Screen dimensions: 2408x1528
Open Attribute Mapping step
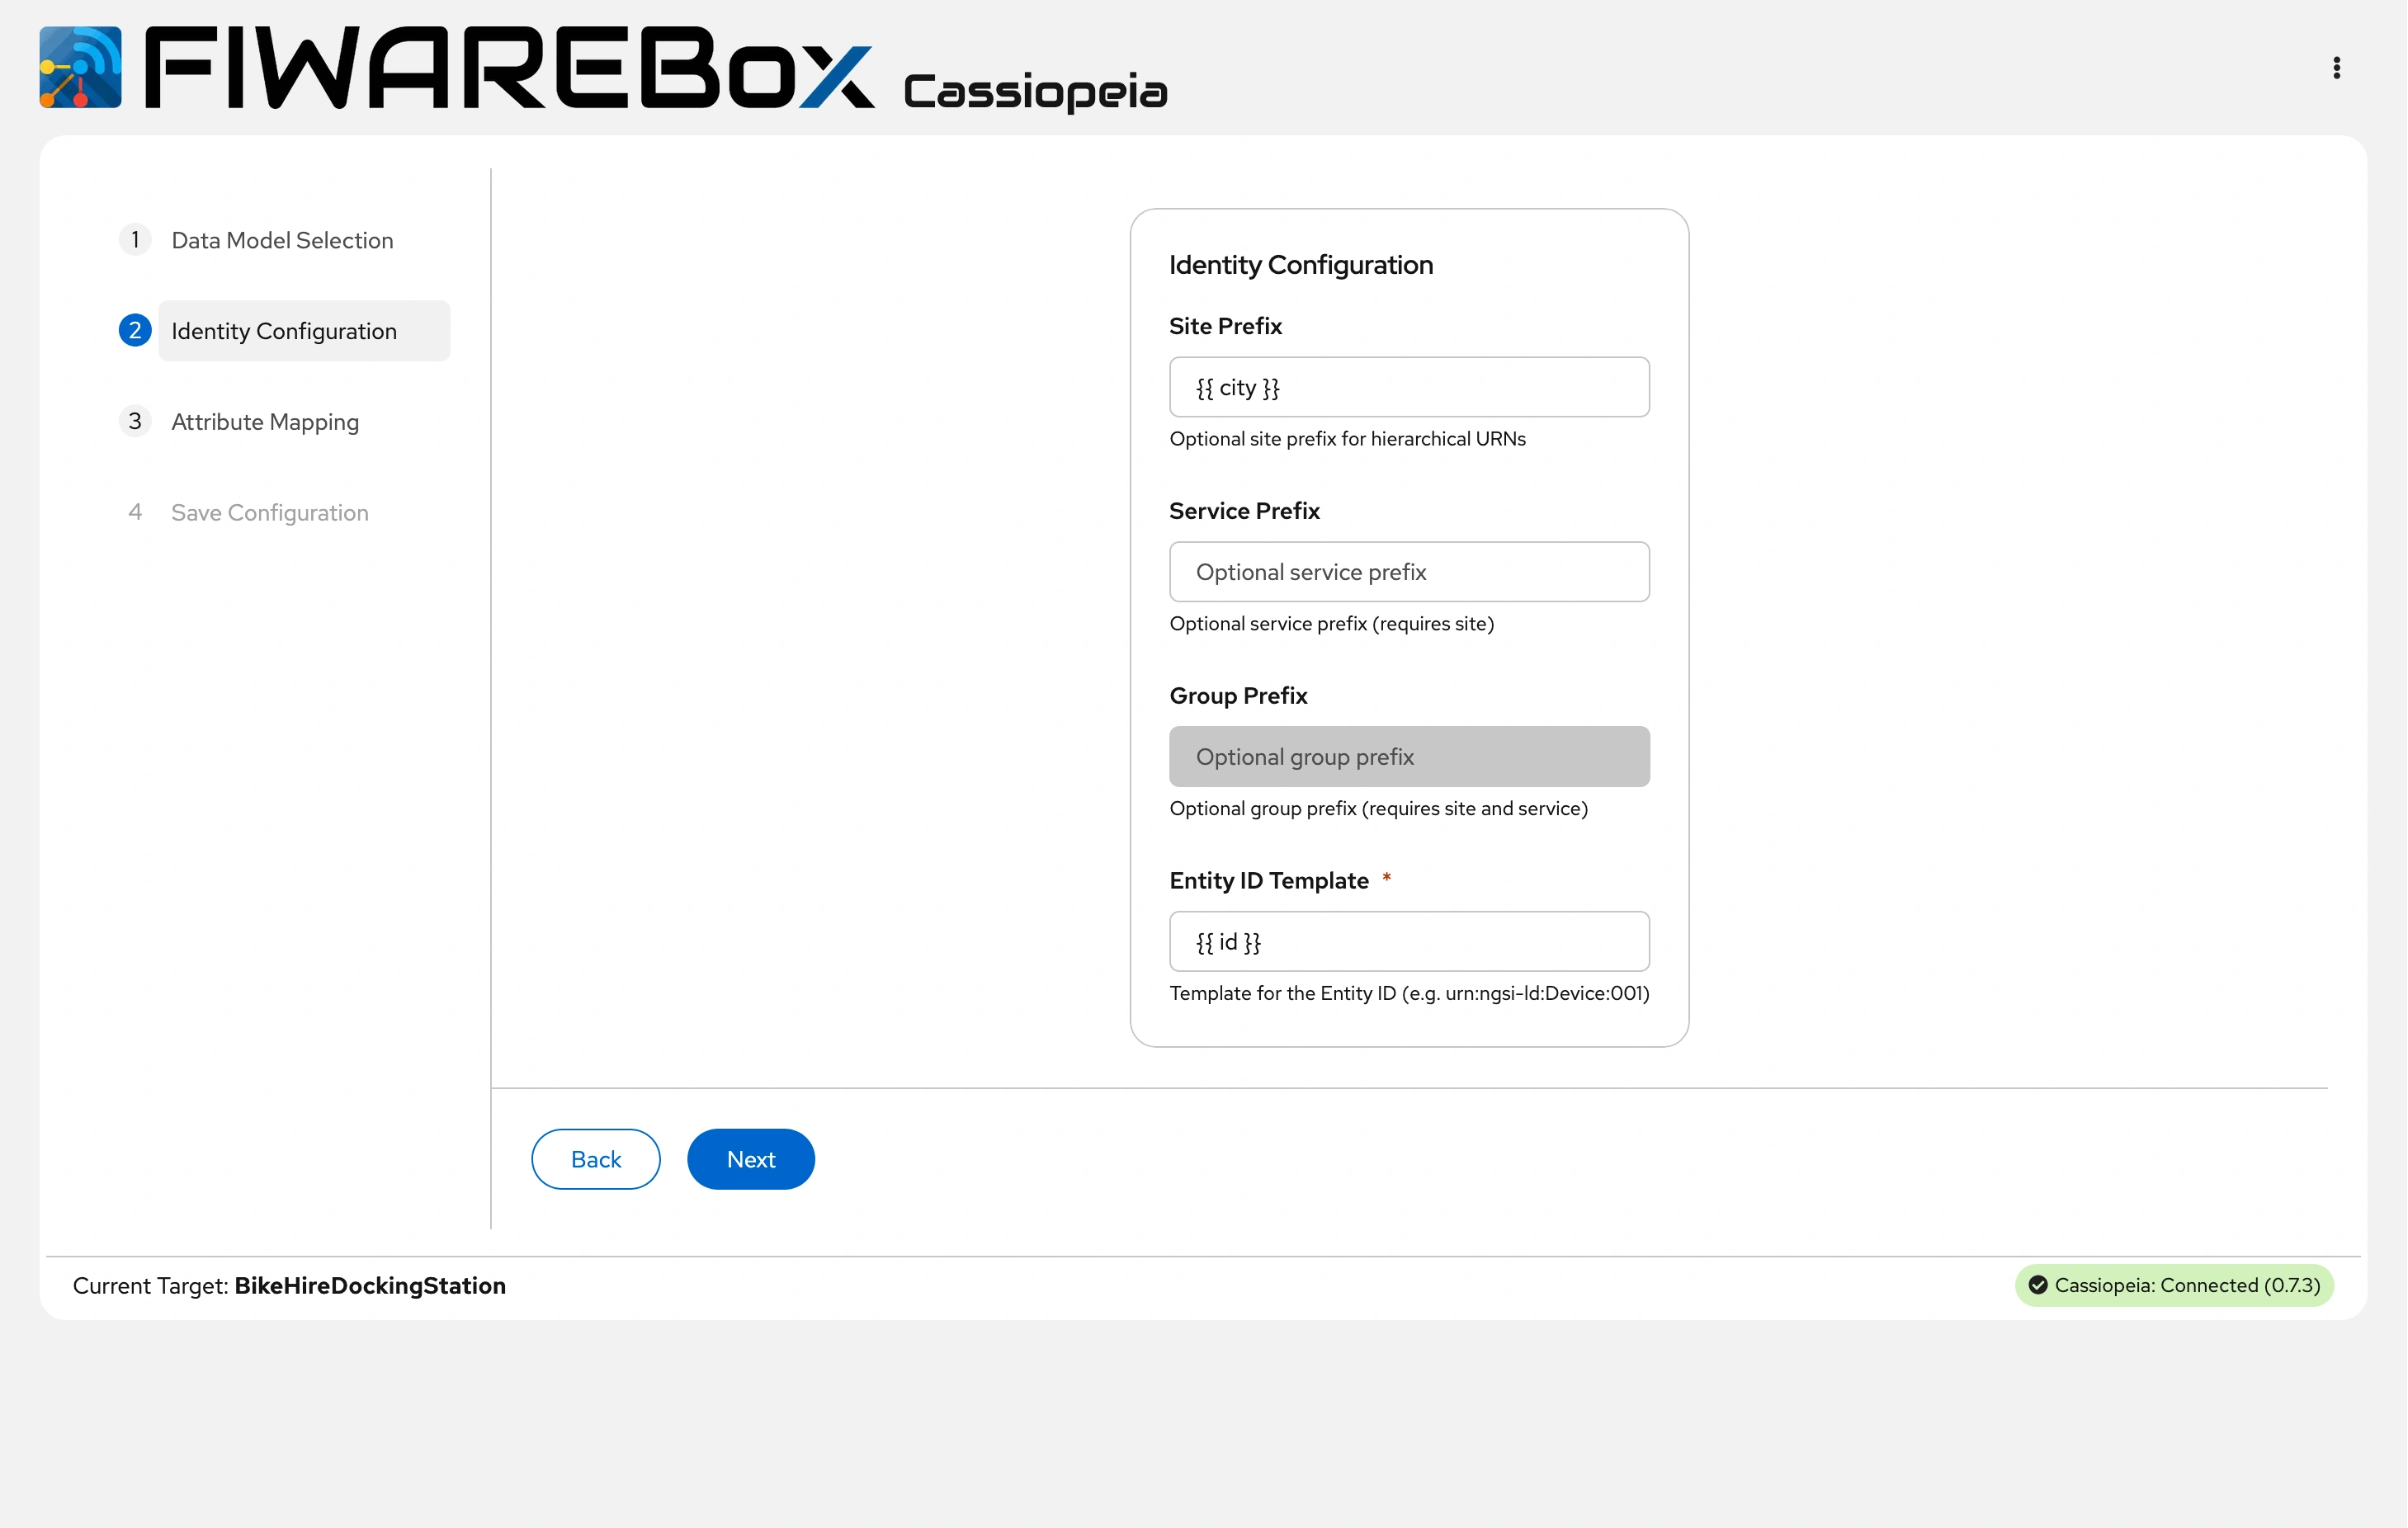(265, 422)
